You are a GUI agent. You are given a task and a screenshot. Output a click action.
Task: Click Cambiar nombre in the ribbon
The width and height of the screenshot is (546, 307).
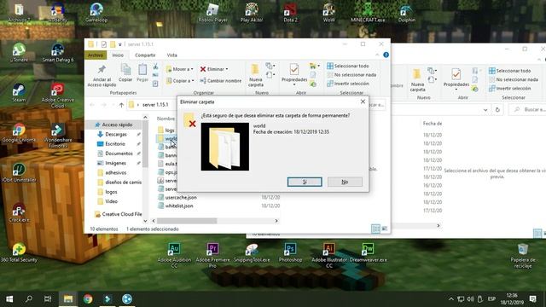pyautogui.click(x=221, y=81)
